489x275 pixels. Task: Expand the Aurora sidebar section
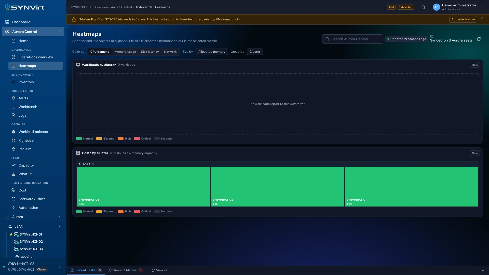60,217
